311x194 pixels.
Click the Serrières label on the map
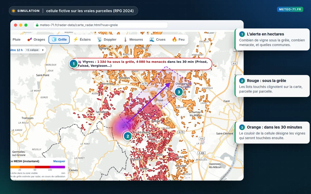(x=101, y=112)
